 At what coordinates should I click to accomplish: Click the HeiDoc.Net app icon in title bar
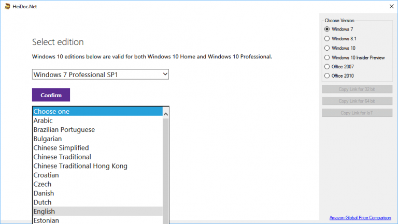pyautogui.click(x=7, y=6)
